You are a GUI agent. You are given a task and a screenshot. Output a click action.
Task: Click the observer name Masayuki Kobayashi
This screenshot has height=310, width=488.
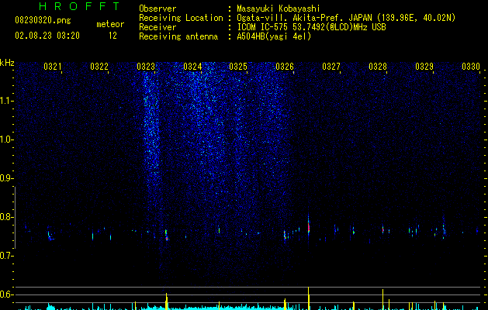click(x=279, y=9)
